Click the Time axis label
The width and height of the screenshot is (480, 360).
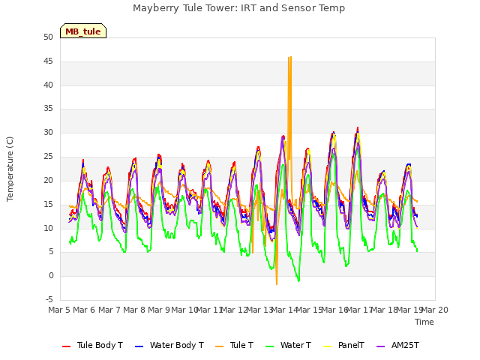[424, 322]
